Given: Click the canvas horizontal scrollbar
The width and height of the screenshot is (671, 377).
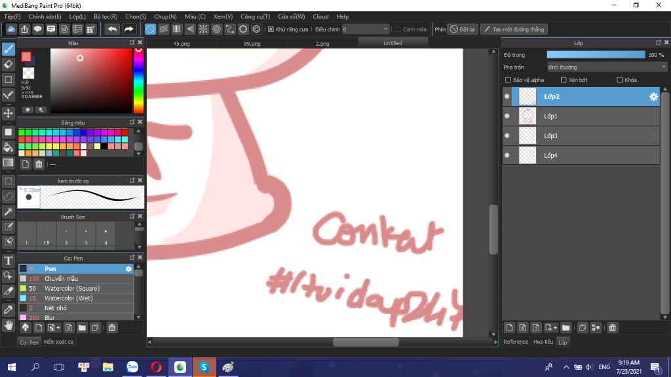Looking at the screenshot, I should point(366,342).
